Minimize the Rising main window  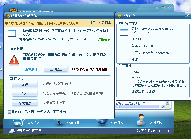point(157,8)
